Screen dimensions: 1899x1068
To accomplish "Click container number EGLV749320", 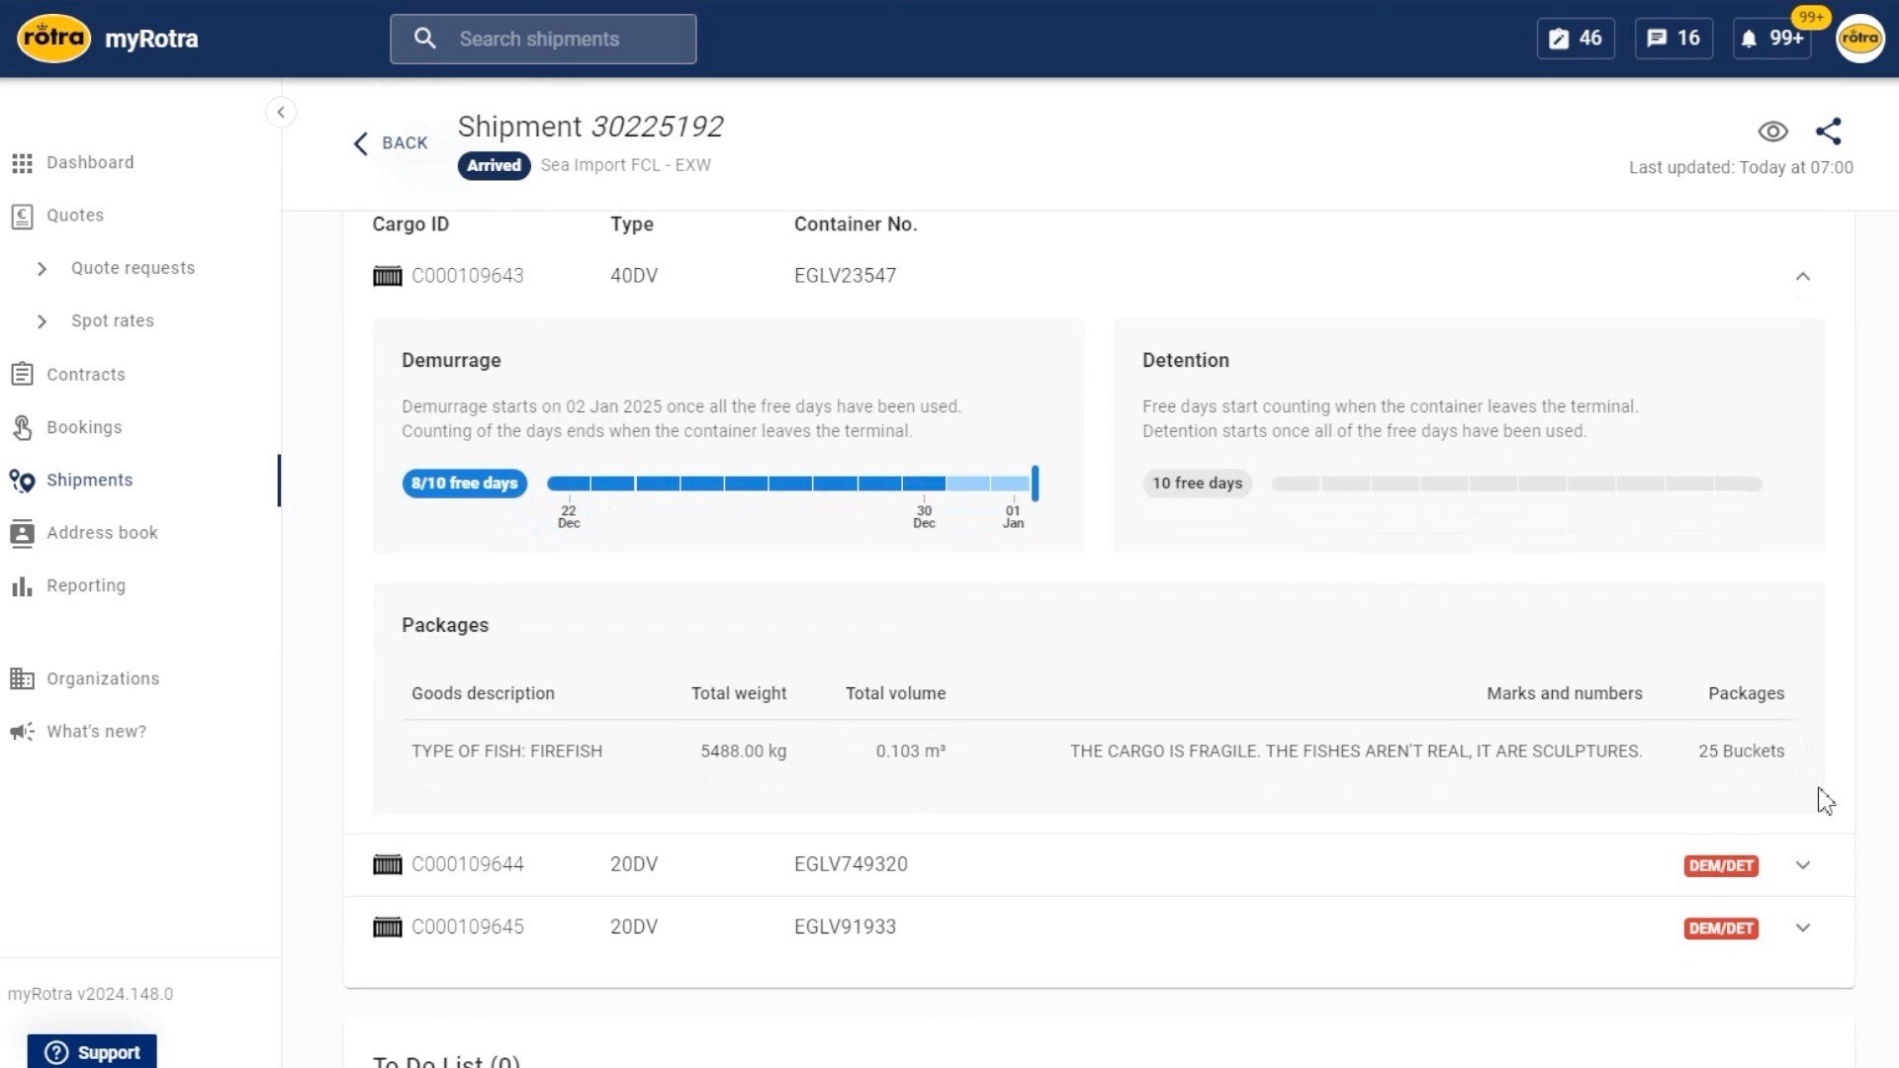I will pos(851,864).
